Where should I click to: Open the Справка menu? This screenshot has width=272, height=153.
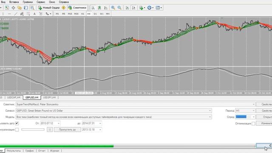(x=64, y=2)
